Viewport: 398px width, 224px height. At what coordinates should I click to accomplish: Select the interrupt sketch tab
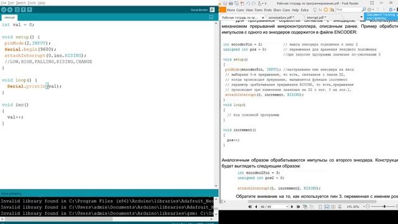click(9, 17)
